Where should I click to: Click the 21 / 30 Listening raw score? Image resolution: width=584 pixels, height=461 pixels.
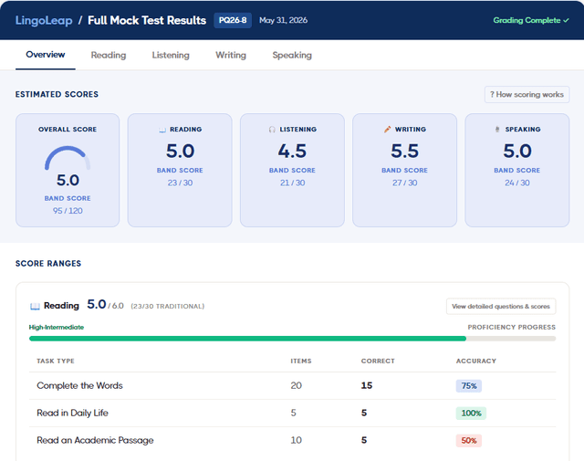coord(292,183)
